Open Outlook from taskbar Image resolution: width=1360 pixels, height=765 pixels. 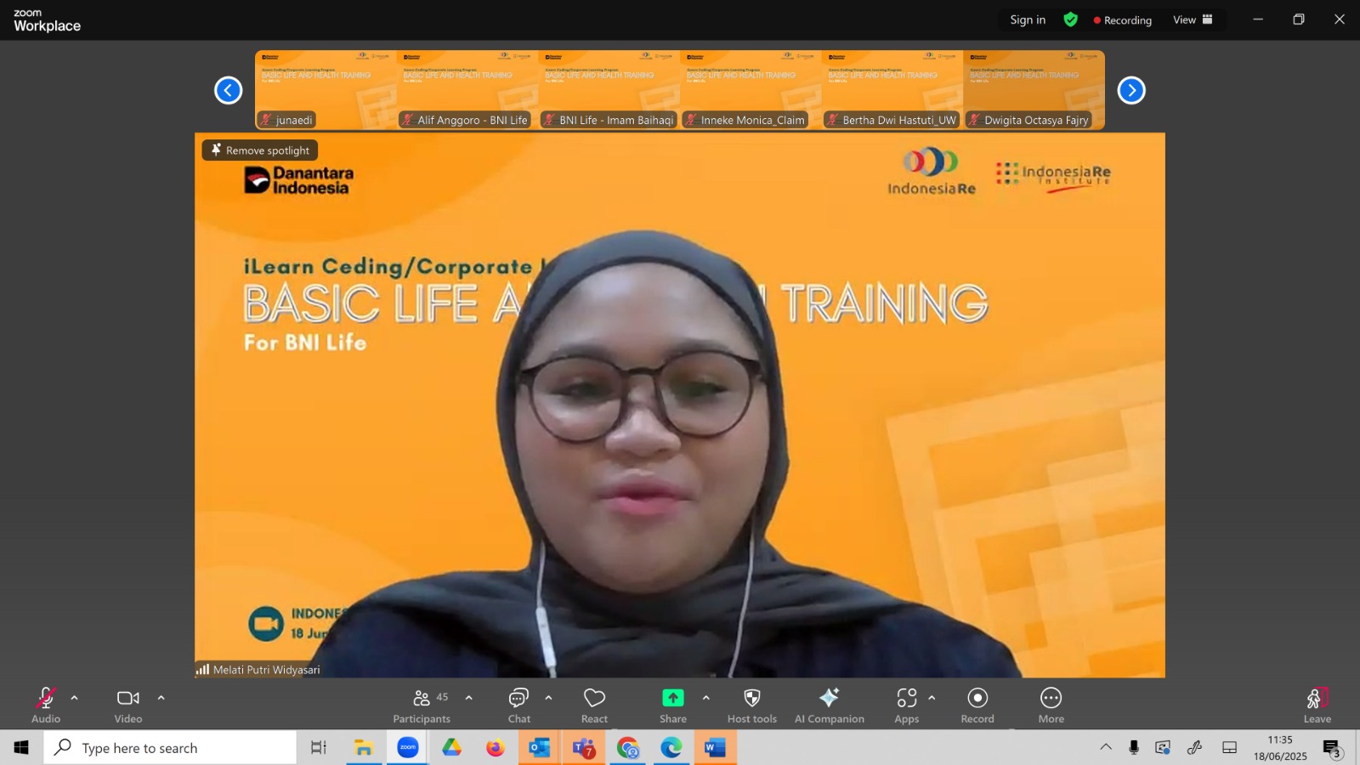pos(540,748)
